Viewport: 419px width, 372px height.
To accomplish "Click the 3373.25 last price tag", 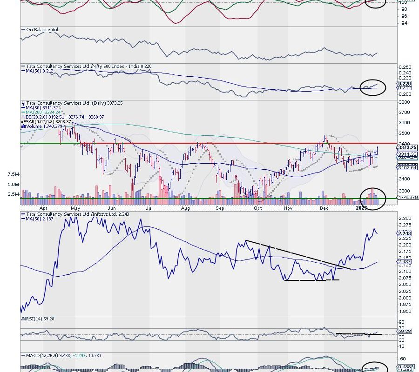I will coord(407,147).
